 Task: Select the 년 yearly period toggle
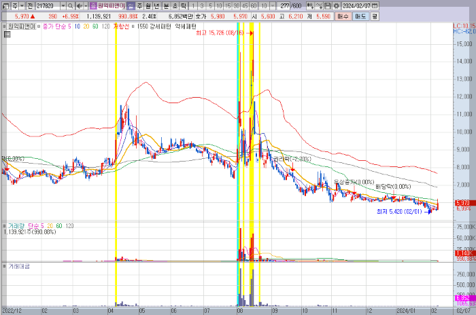pos(157,5)
